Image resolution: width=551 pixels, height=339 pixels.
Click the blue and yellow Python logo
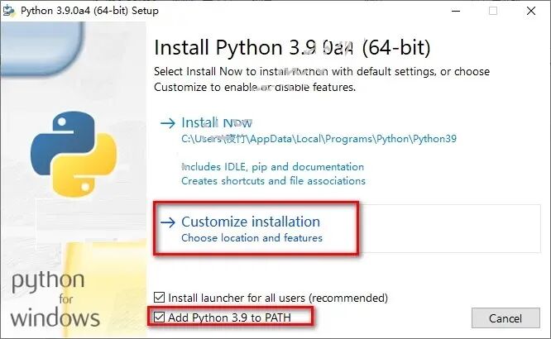(74, 154)
